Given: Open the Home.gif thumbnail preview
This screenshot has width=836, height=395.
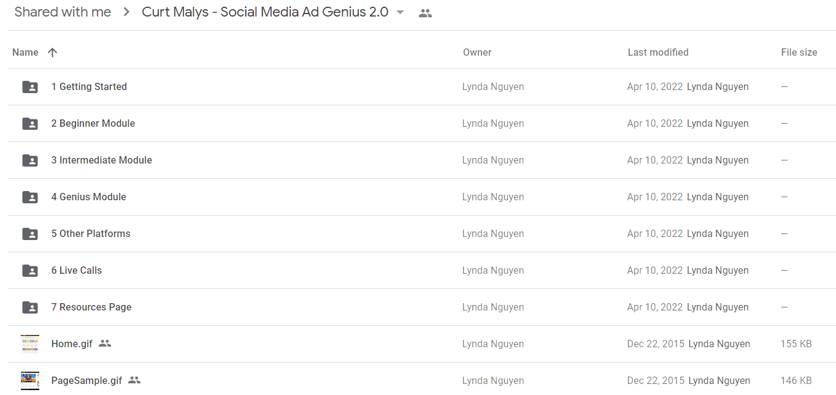Looking at the screenshot, I should point(30,344).
